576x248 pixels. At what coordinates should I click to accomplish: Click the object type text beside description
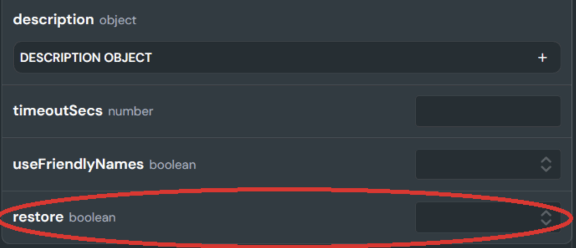118,21
